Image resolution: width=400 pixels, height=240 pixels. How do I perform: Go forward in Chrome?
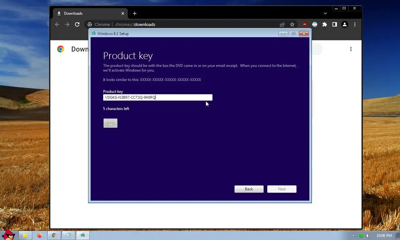(x=67, y=24)
